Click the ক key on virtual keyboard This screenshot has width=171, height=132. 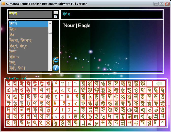(35, 90)
